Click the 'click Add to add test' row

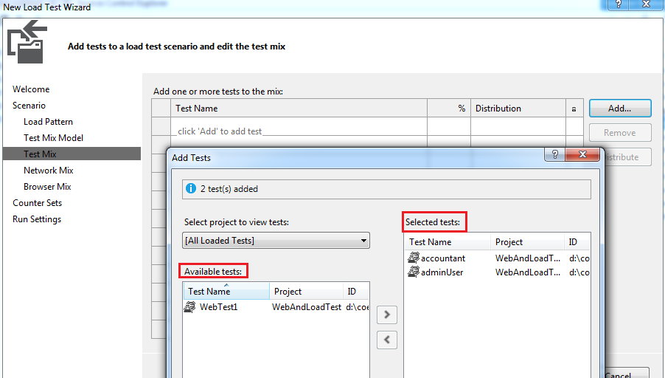(299, 126)
